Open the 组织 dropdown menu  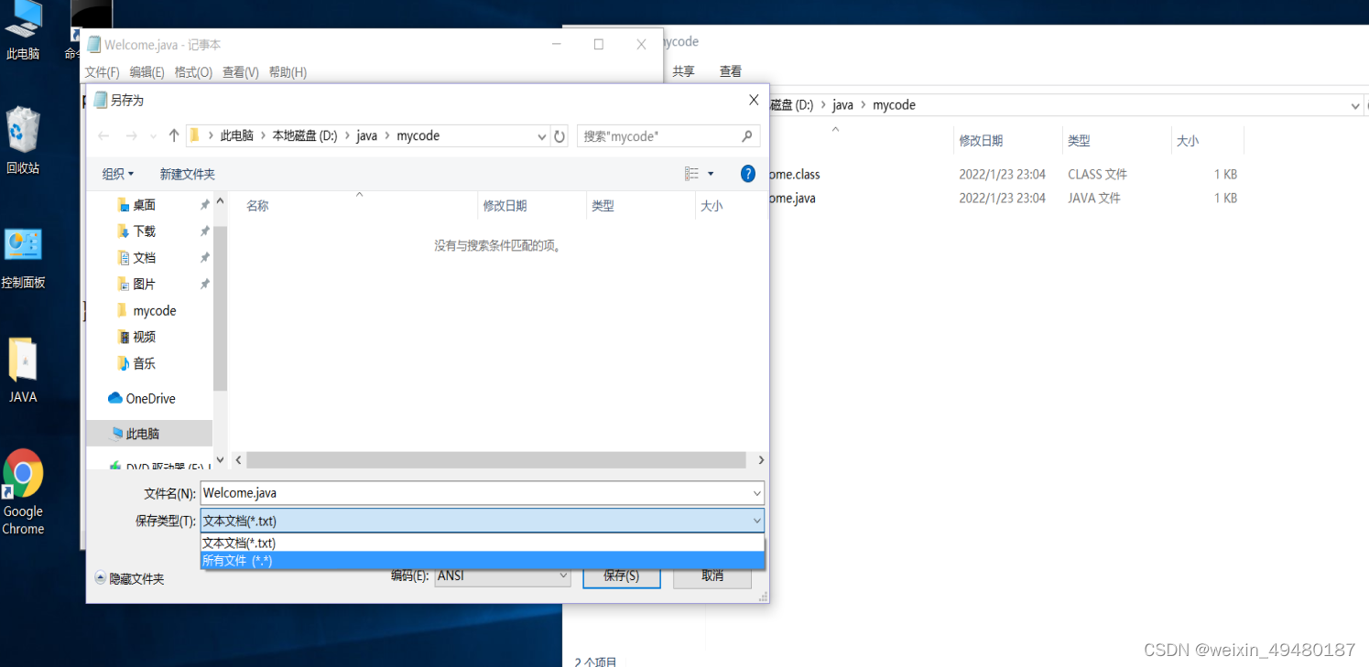point(118,173)
